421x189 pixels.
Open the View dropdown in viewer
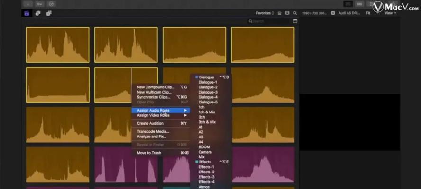[x=390, y=13]
